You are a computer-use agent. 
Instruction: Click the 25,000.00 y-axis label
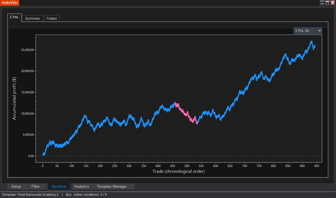click(27, 50)
